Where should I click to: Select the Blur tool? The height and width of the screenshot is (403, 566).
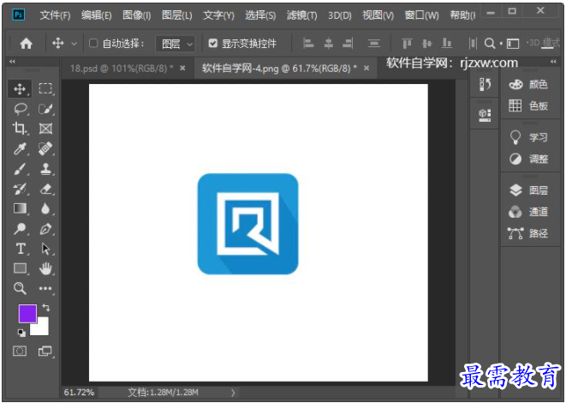point(45,208)
